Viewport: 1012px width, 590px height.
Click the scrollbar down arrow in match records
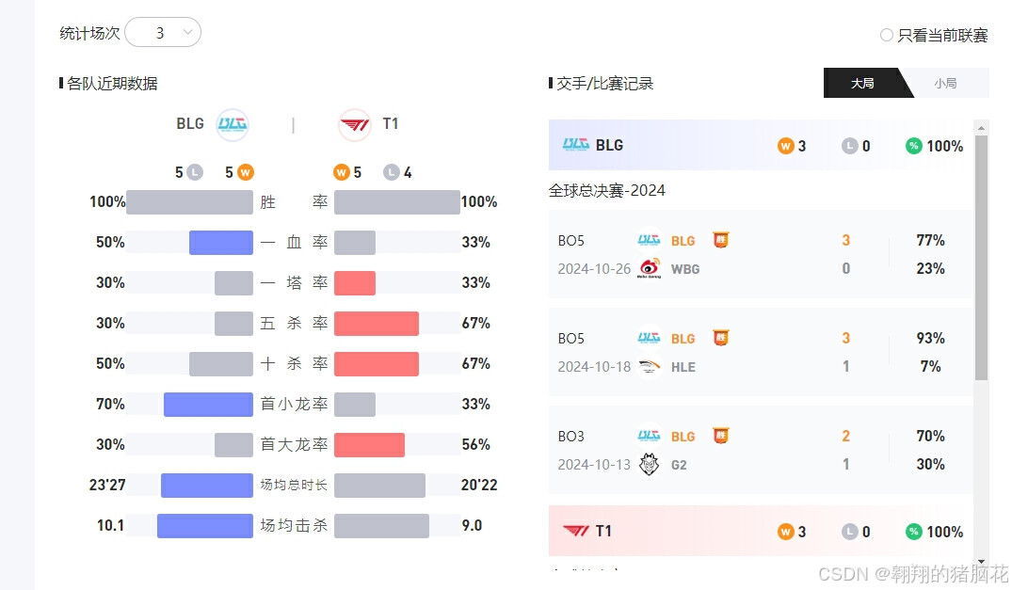[981, 562]
